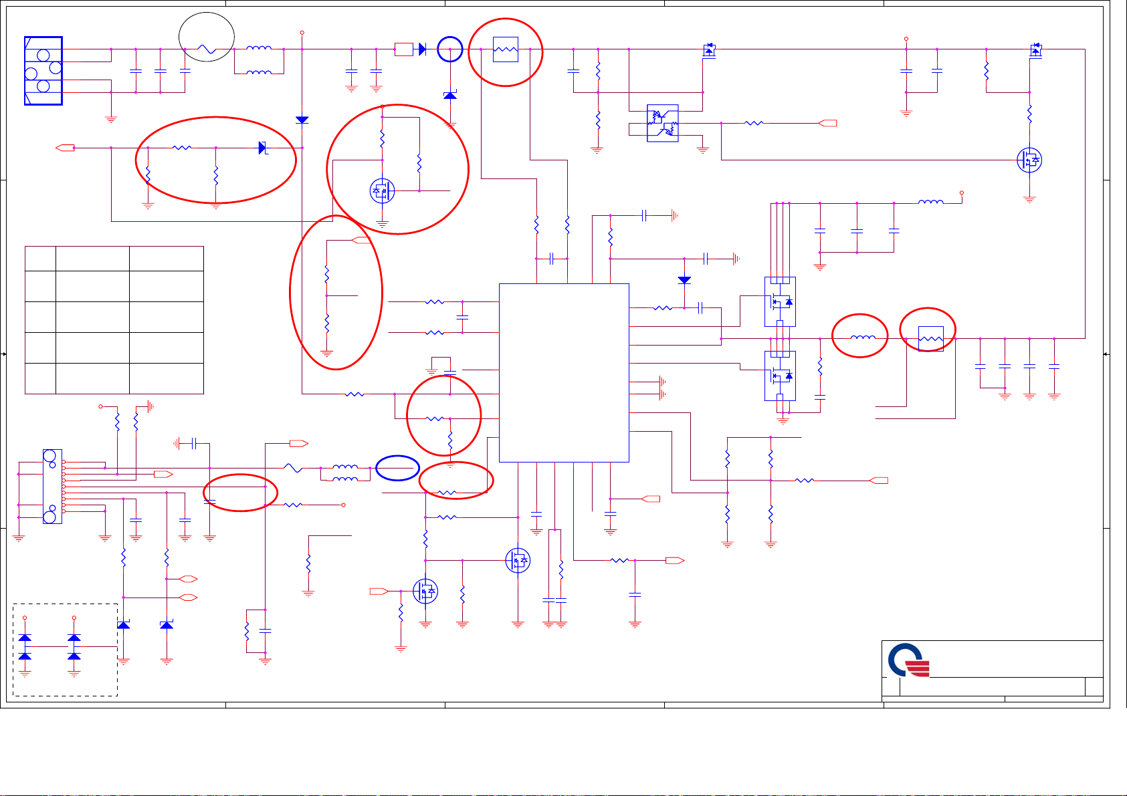Select the multi-pin battery connector at lower left

click(52, 487)
